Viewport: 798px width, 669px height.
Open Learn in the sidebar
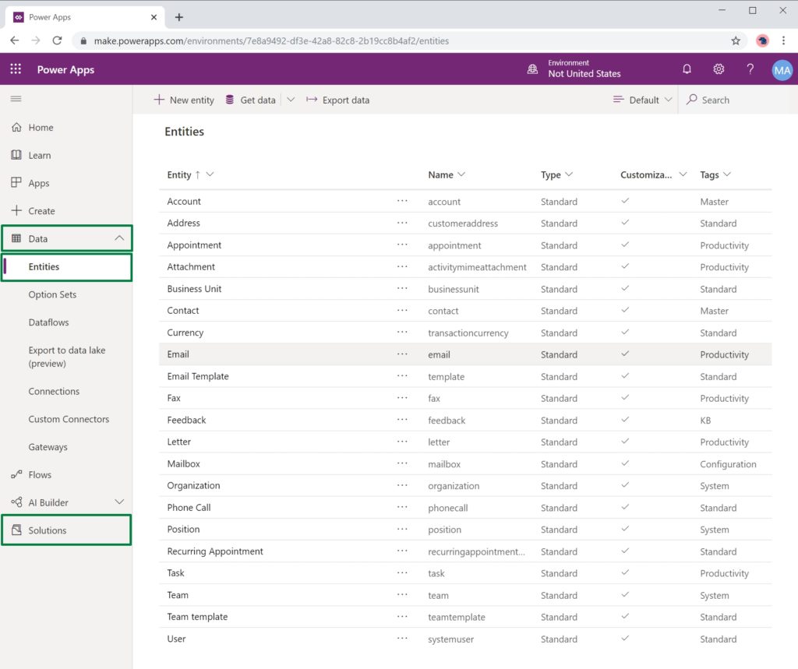[66, 155]
